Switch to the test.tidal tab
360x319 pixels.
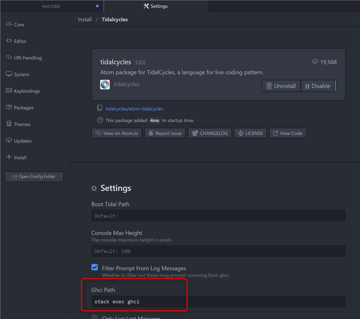51,6
